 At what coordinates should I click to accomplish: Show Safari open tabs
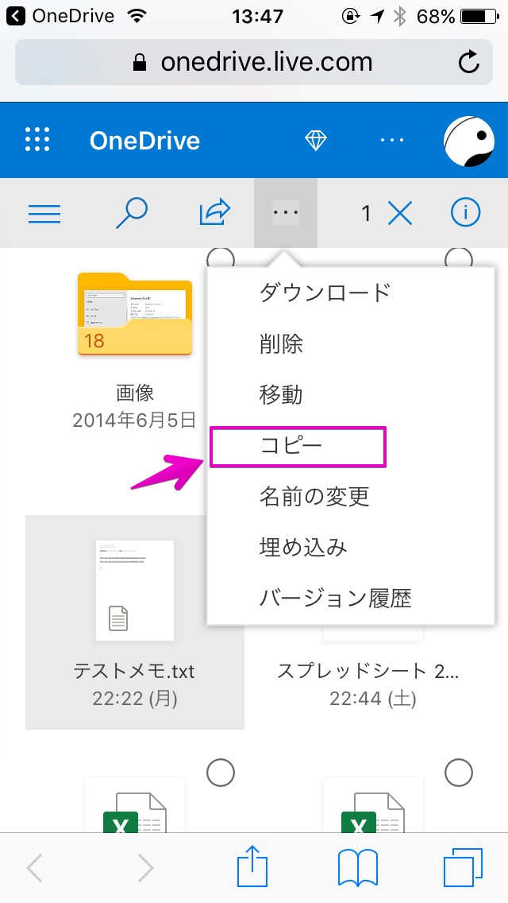click(463, 868)
